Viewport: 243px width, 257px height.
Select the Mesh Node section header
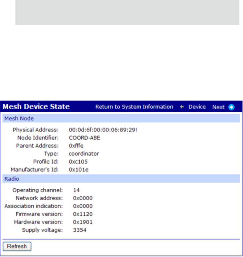[x=121, y=118]
